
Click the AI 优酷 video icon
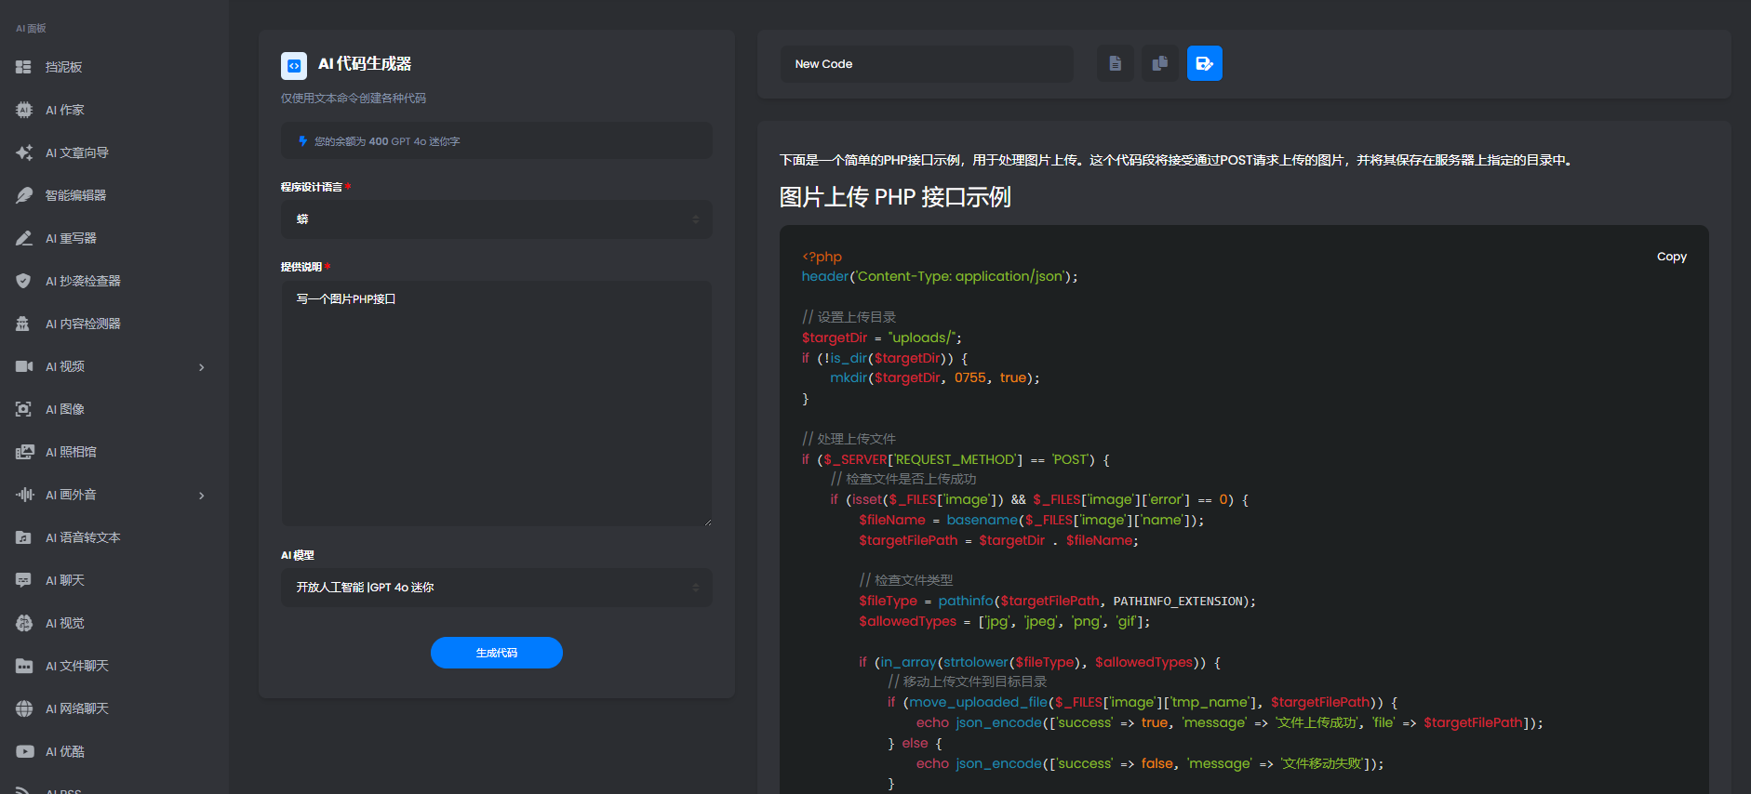click(24, 751)
